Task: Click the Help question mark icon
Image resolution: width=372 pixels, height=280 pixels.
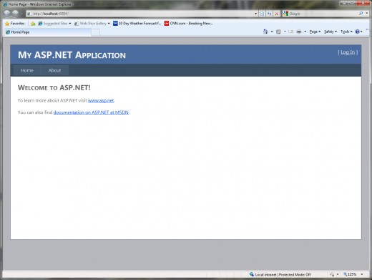Action: click(x=357, y=32)
